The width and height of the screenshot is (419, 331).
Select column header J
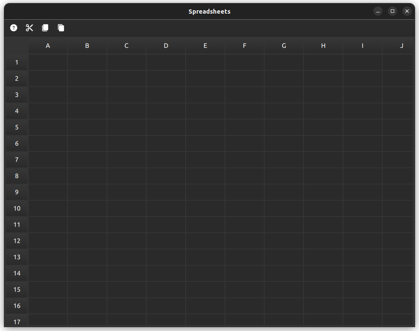click(401, 45)
